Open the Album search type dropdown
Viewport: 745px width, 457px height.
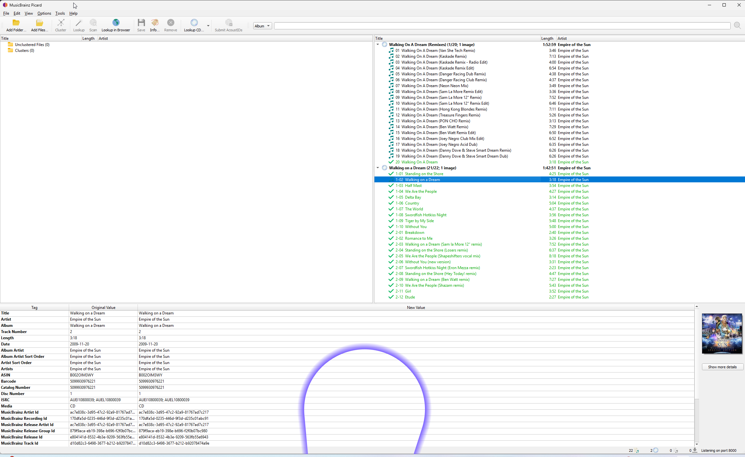[262, 26]
